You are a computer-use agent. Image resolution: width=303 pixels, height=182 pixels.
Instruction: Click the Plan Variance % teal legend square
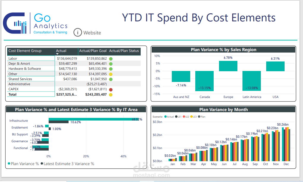click(9, 164)
